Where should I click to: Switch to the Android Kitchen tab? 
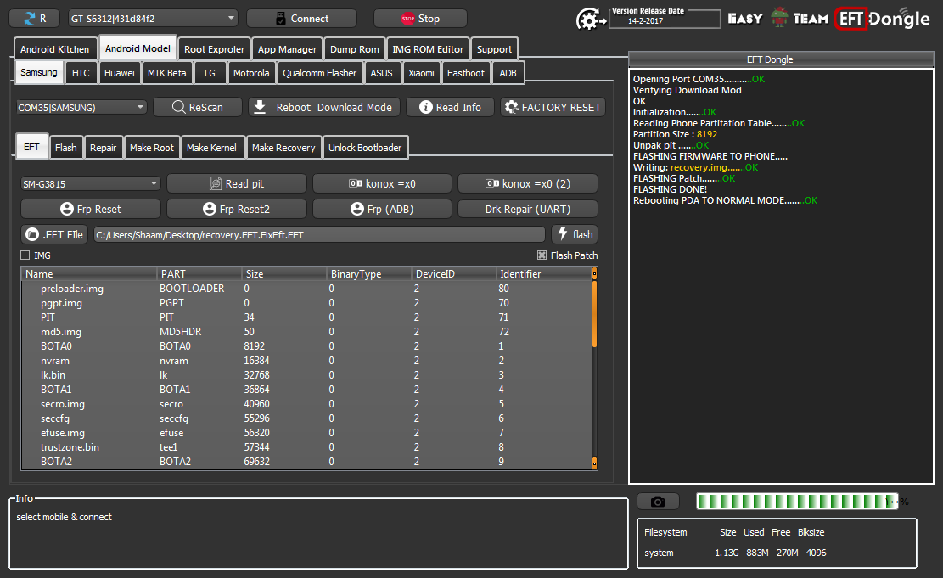54,48
